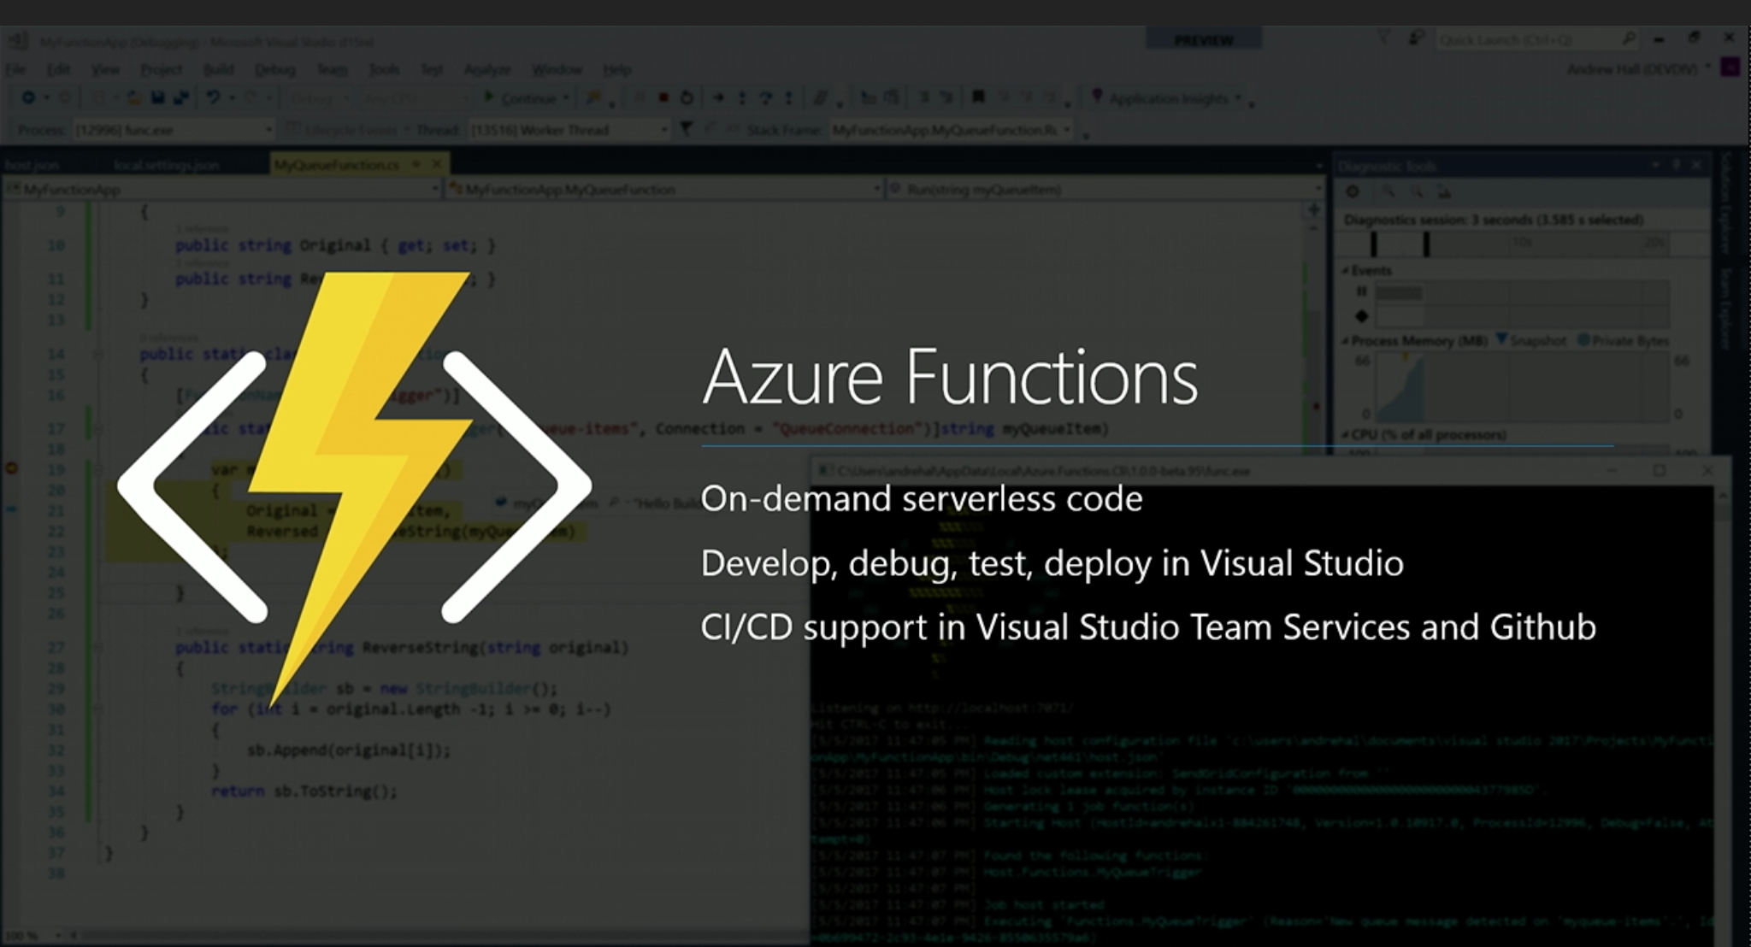This screenshot has height=947, width=1751.
Task: Click the Diagnostic Tools zoom in icon
Action: click(1388, 191)
